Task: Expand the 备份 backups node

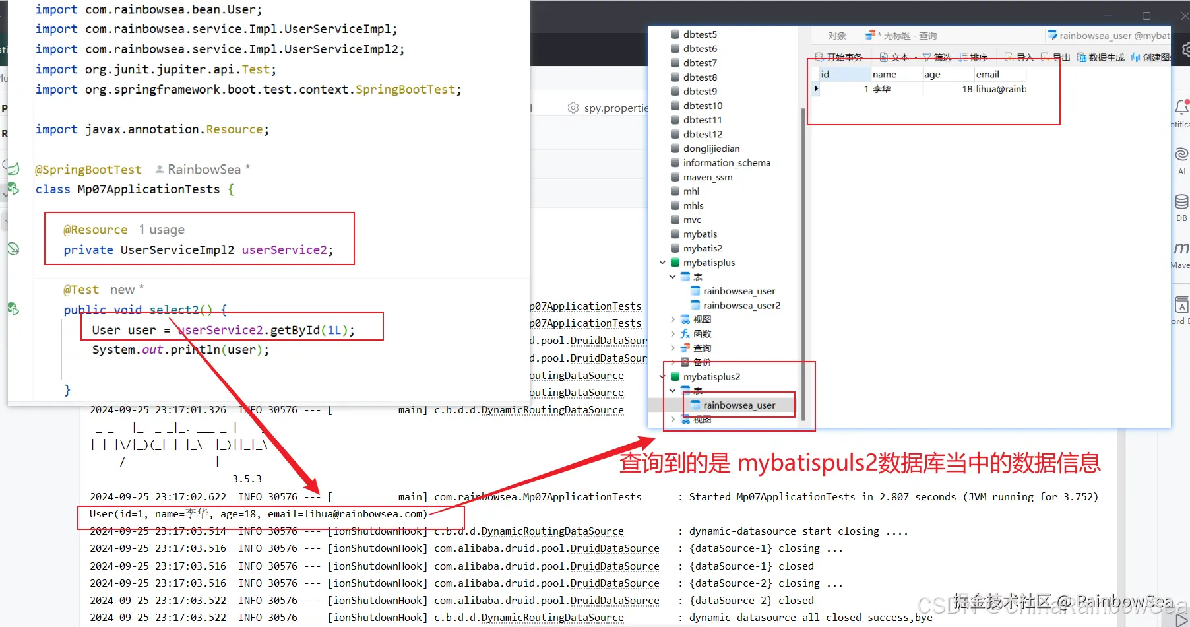Action: click(672, 362)
